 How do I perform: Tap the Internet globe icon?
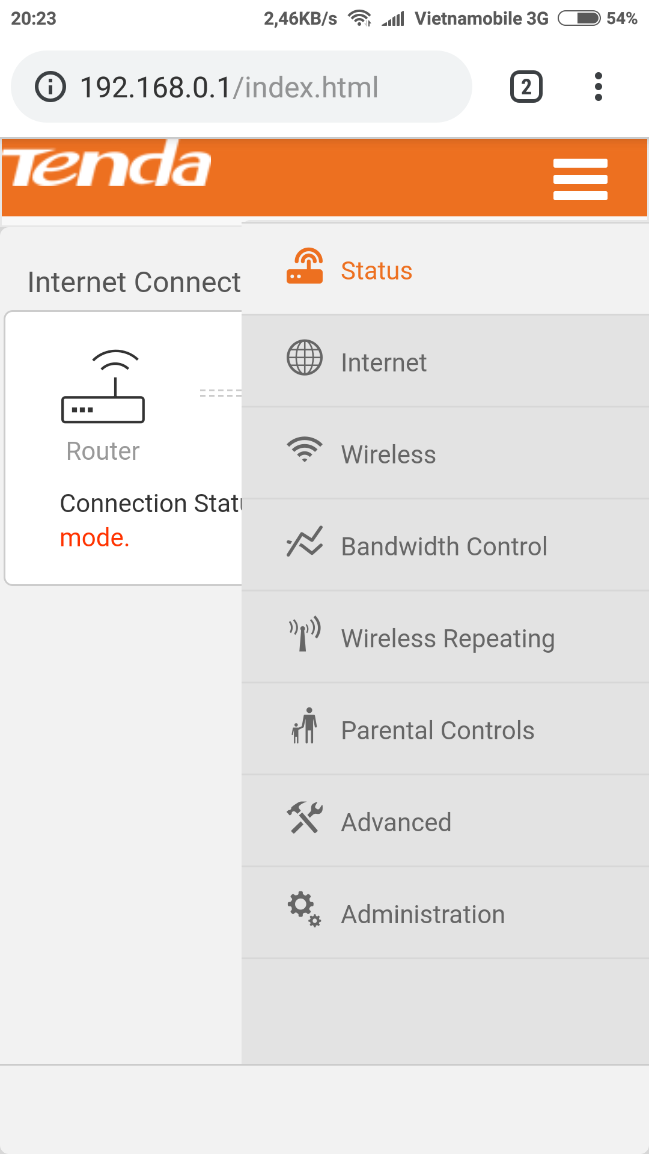click(305, 358)
